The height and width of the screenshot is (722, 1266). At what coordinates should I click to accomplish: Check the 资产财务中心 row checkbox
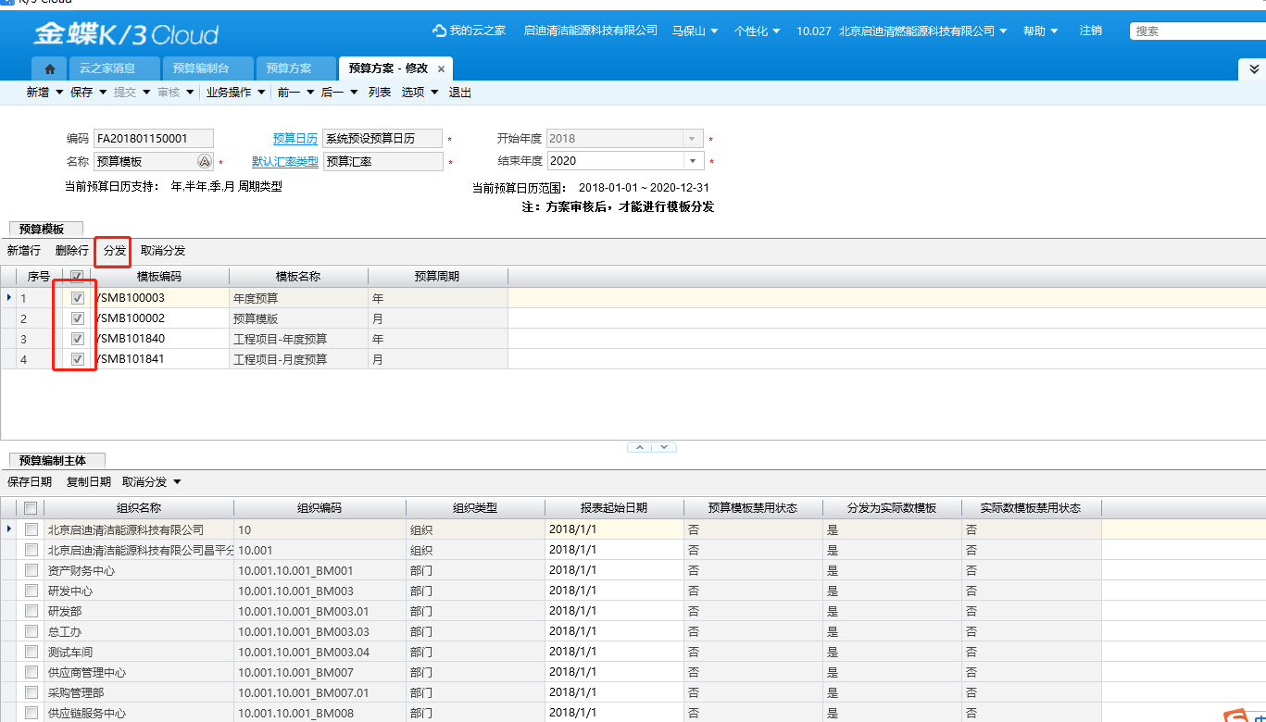click(x=31, y=570)
